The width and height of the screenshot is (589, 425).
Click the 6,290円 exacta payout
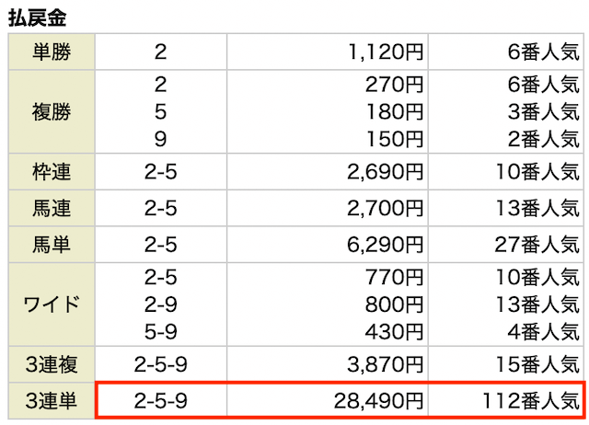pos(385,245)
